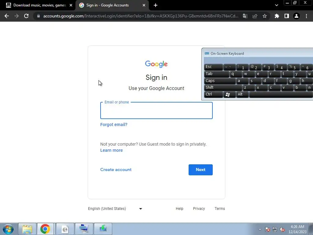
Task: Tap the e key on On-Screen Keyboard
Action: [x=262, y=74]
